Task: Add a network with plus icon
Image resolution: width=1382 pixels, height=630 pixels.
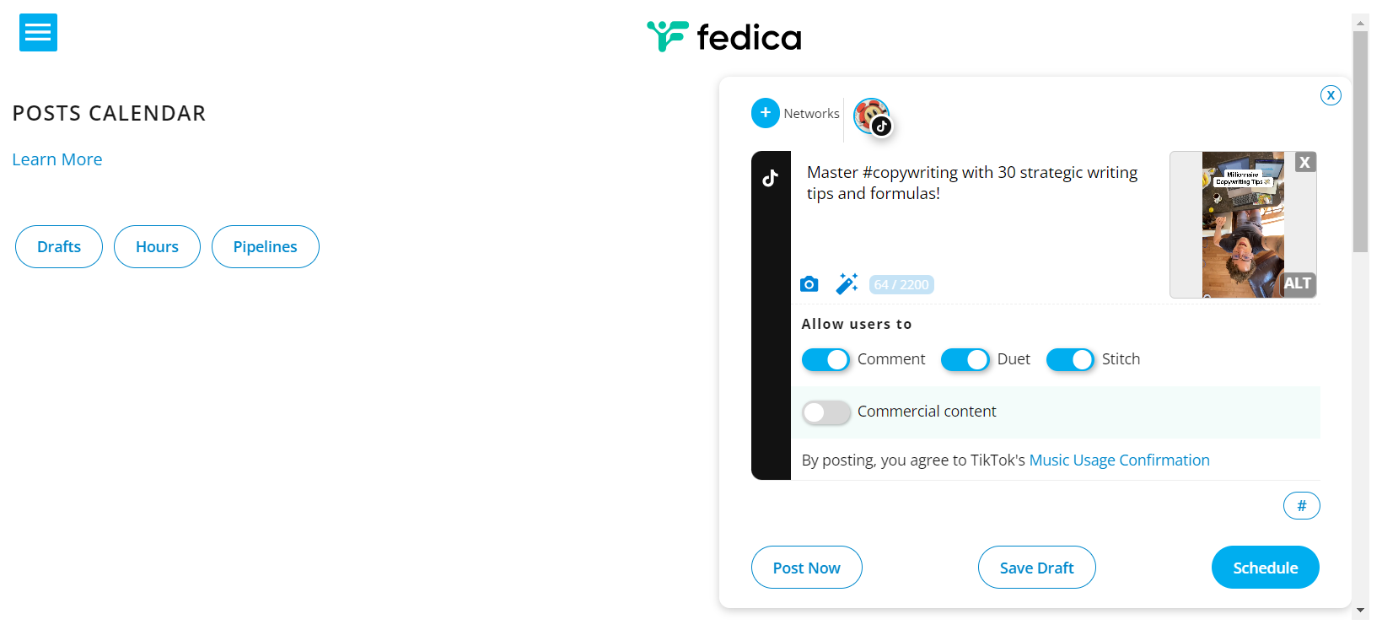Action: tap(765, 113)
